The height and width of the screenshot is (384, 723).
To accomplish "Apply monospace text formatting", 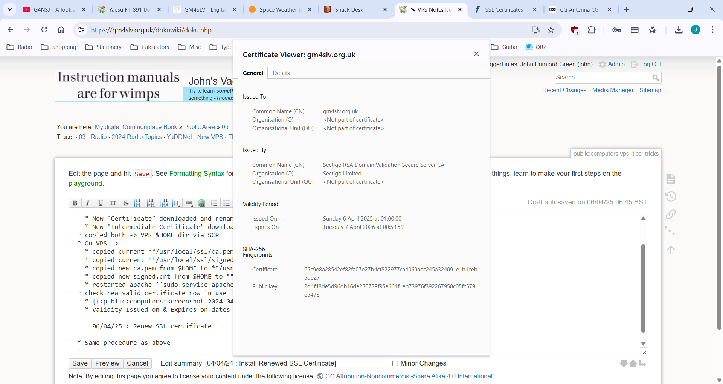I will (113, 203).
